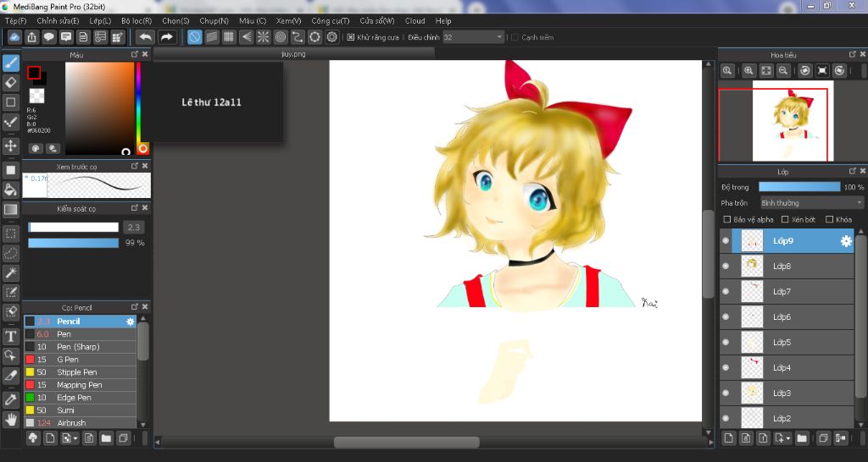Select Pen (Sharp) brush

81,347
